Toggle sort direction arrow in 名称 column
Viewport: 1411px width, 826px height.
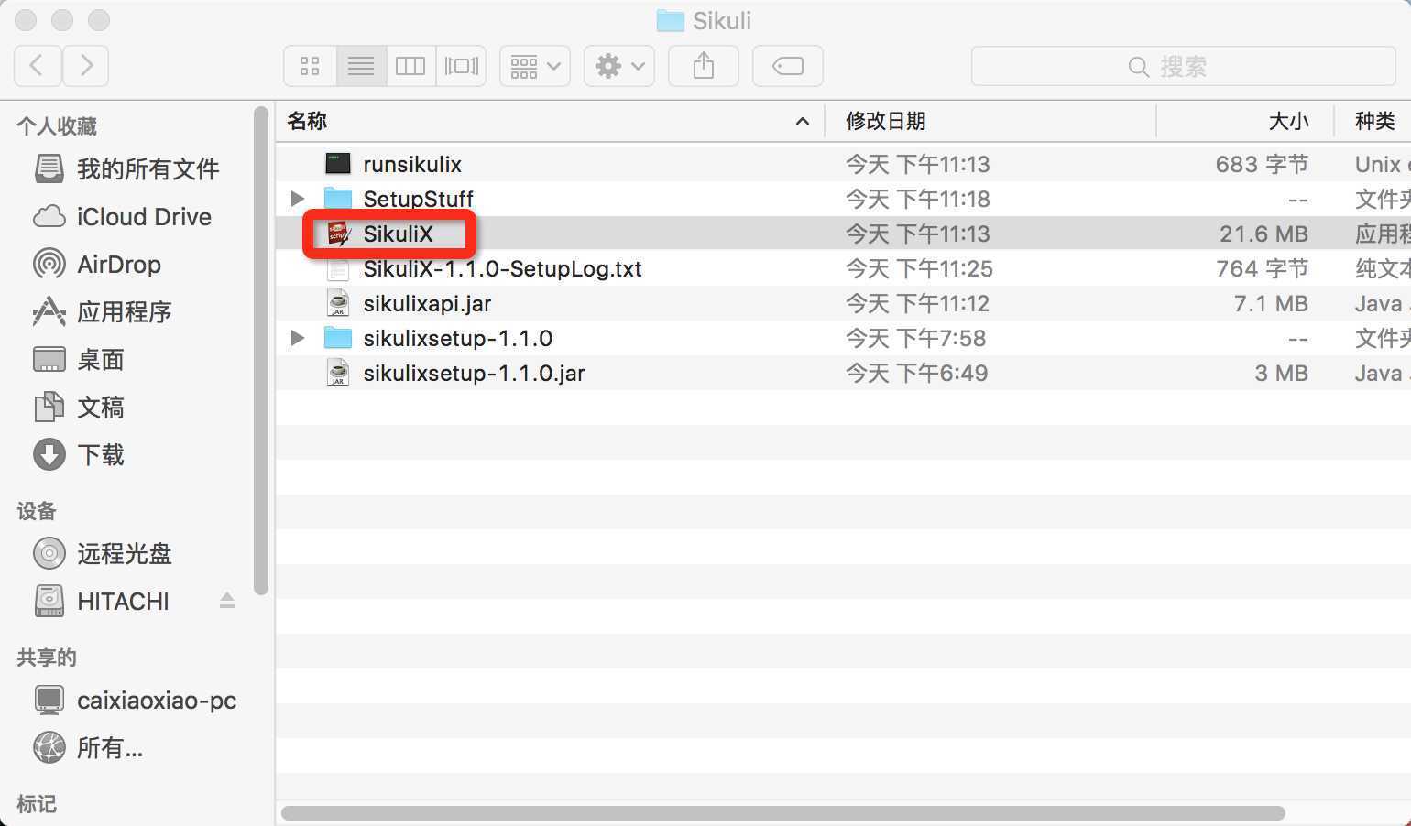[803, 121]
